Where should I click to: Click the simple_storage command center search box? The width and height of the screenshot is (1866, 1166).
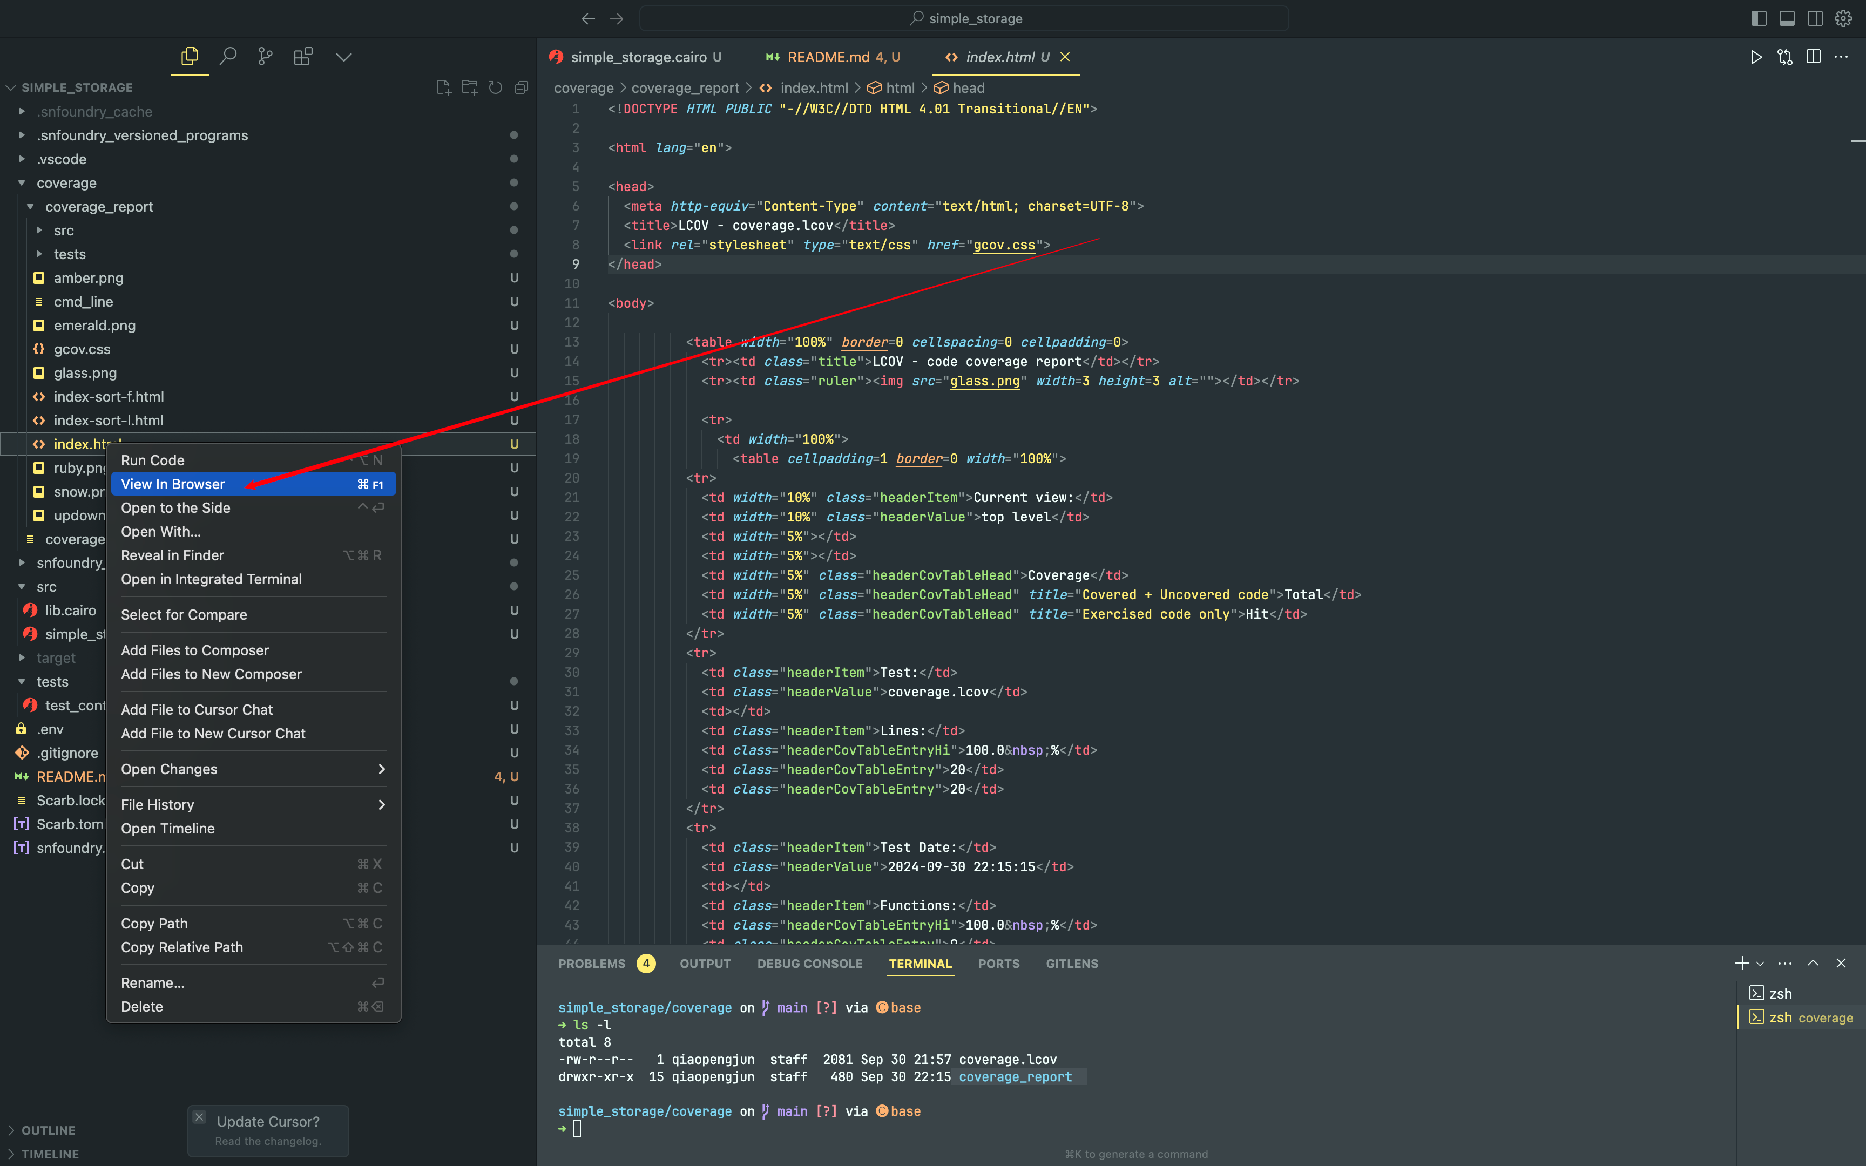point(964,18)
